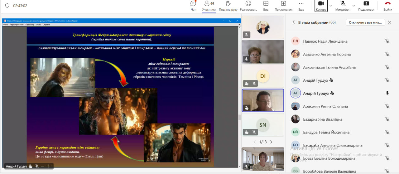Click the Поднять руку hand icon
The height and width of the screenshot is (174, 399).
[228, 4]
